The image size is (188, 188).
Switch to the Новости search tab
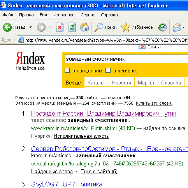point(121,83)
